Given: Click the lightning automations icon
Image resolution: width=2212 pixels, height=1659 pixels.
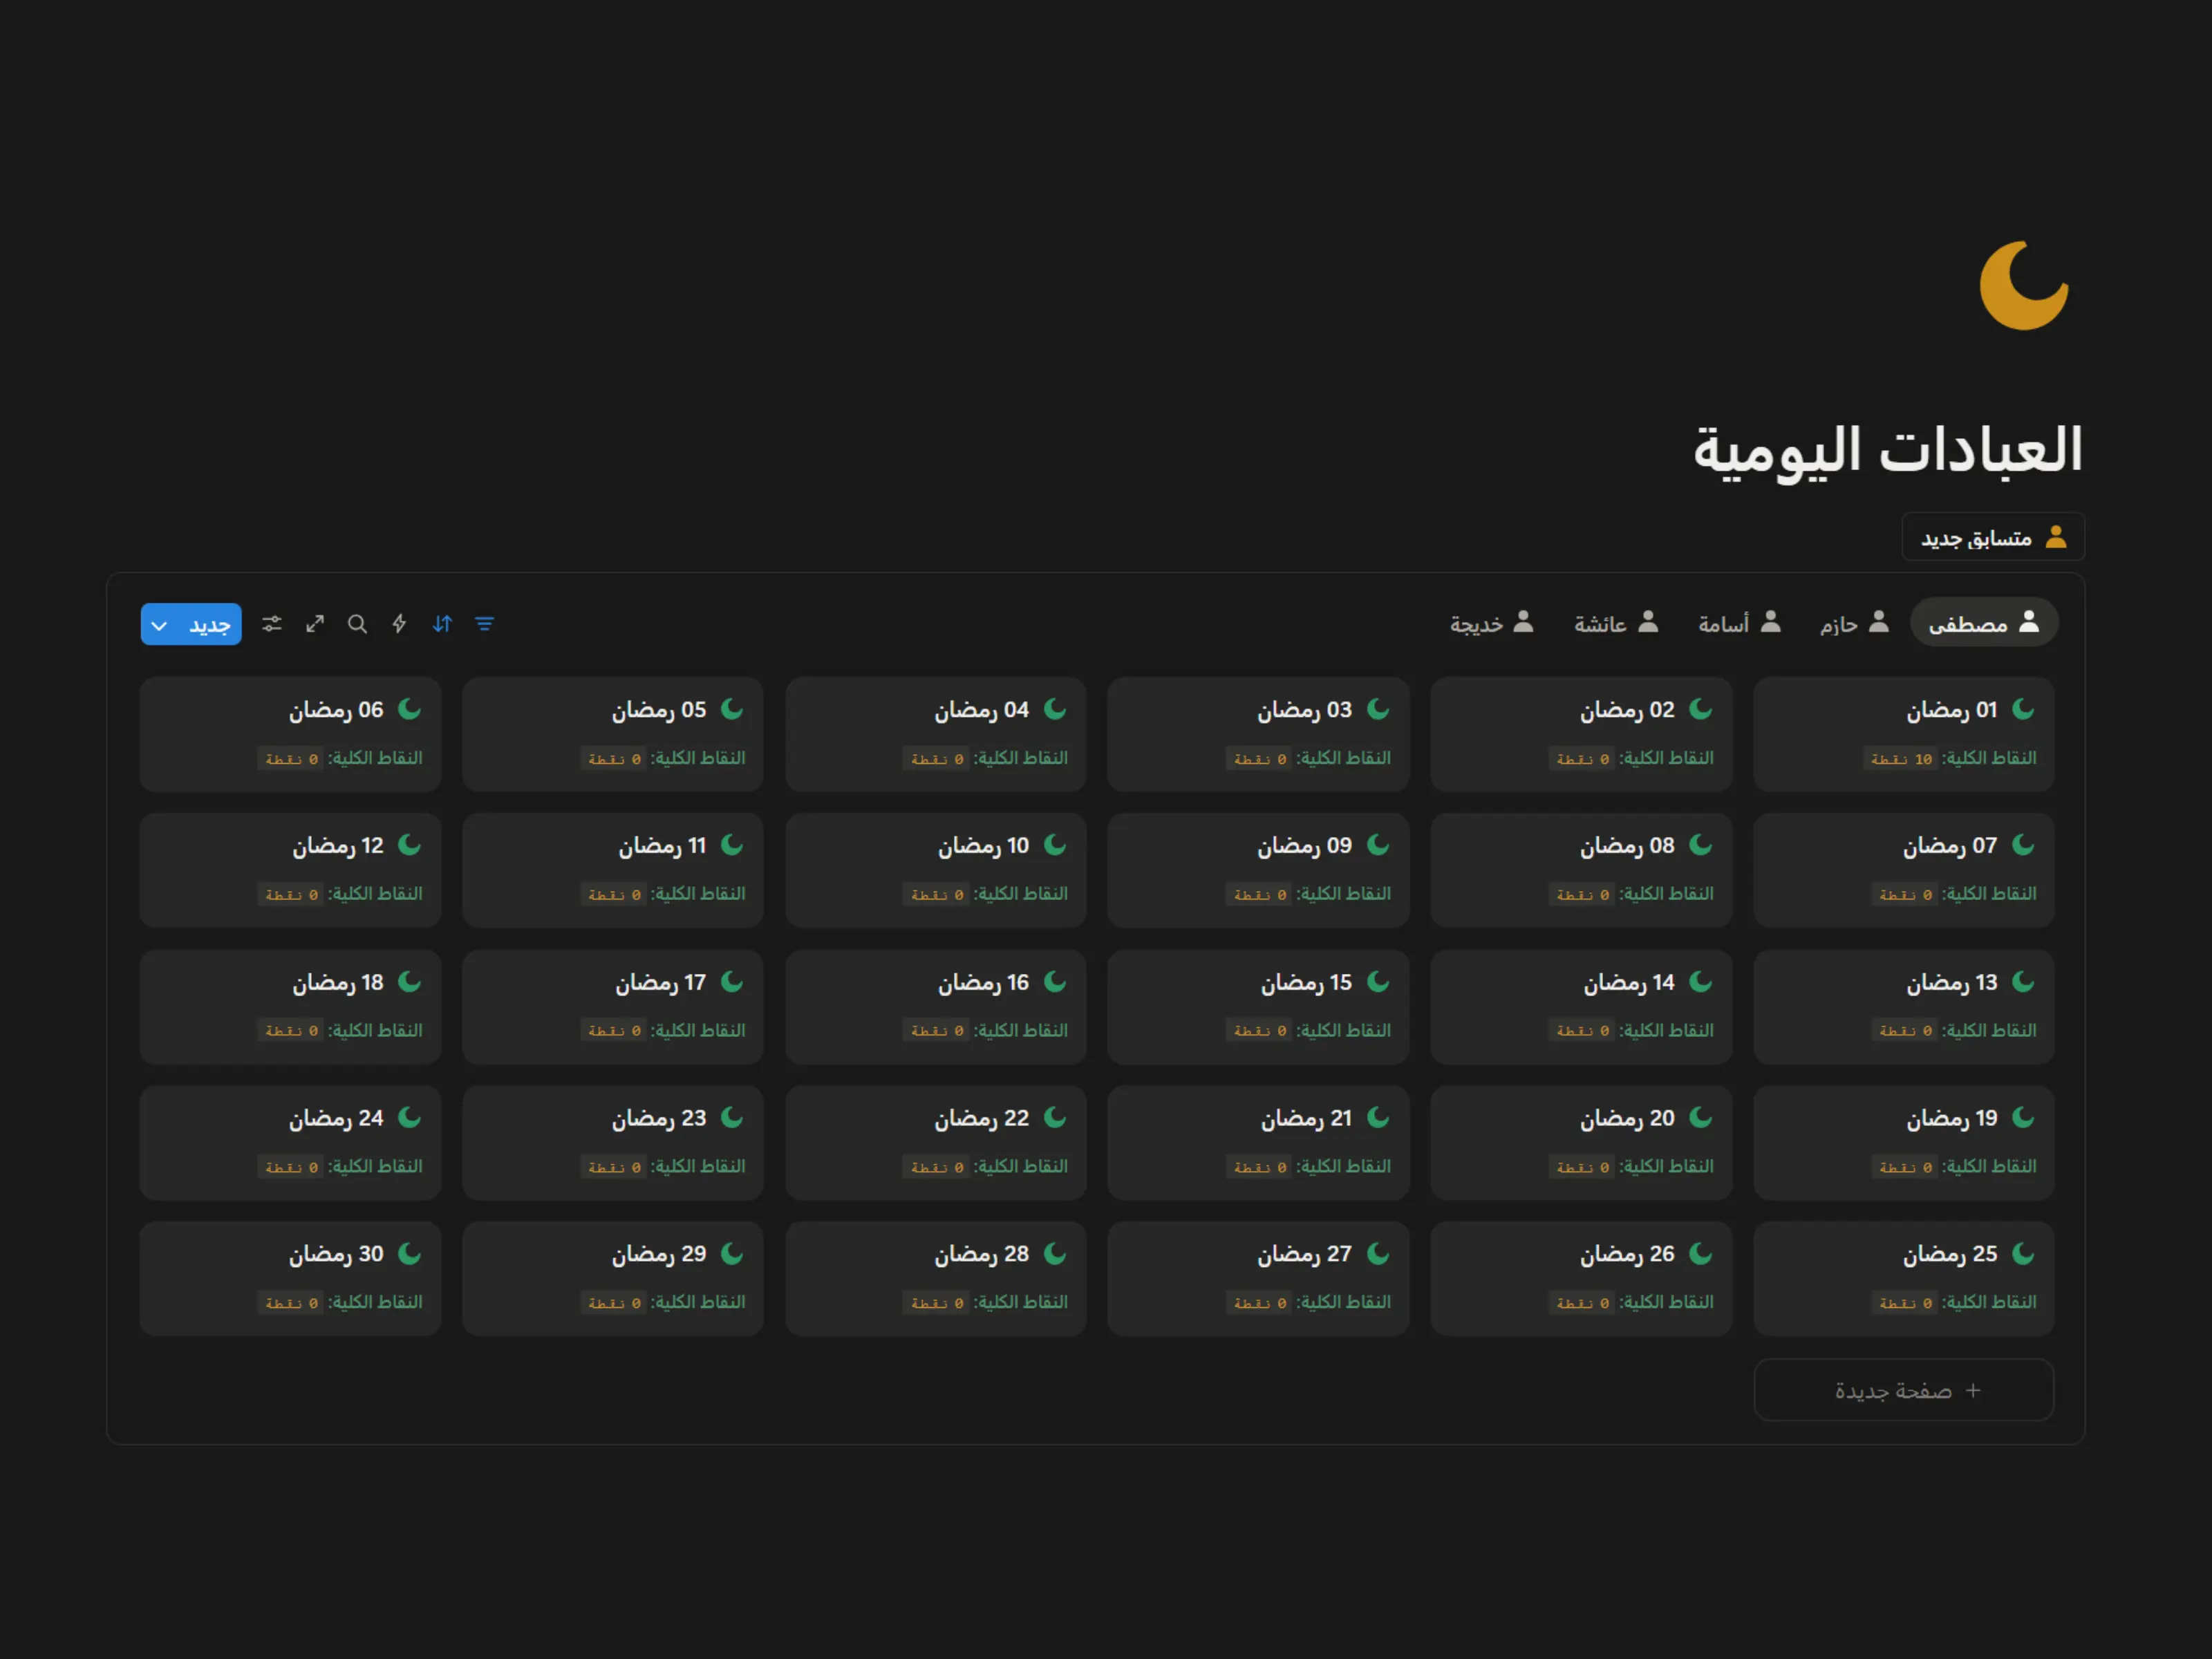Looking at the screenshot, I should (x=399, y=623).
